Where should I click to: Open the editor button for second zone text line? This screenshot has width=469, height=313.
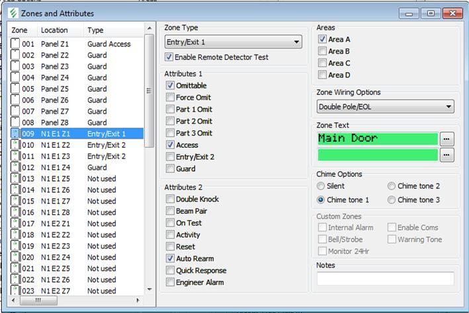(x=448, y=155)
